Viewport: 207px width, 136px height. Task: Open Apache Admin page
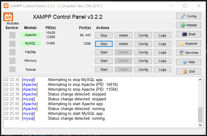(x=123, y=35)
